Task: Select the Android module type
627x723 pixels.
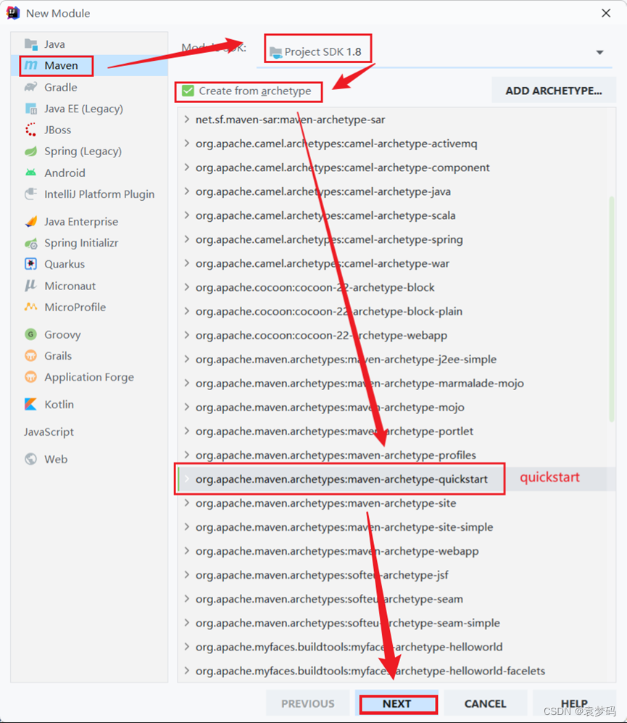Action: (x=89, y=173)
